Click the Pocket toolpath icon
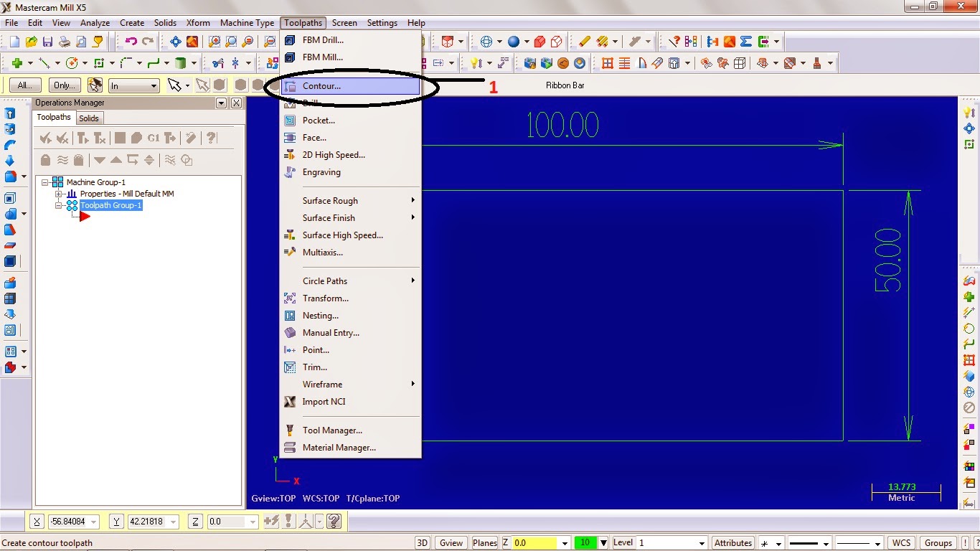This screenshot has width=980, height=551. (290, 121)
